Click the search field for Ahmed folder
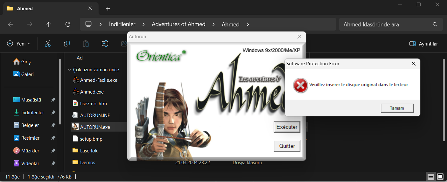 tap(391, 24)
